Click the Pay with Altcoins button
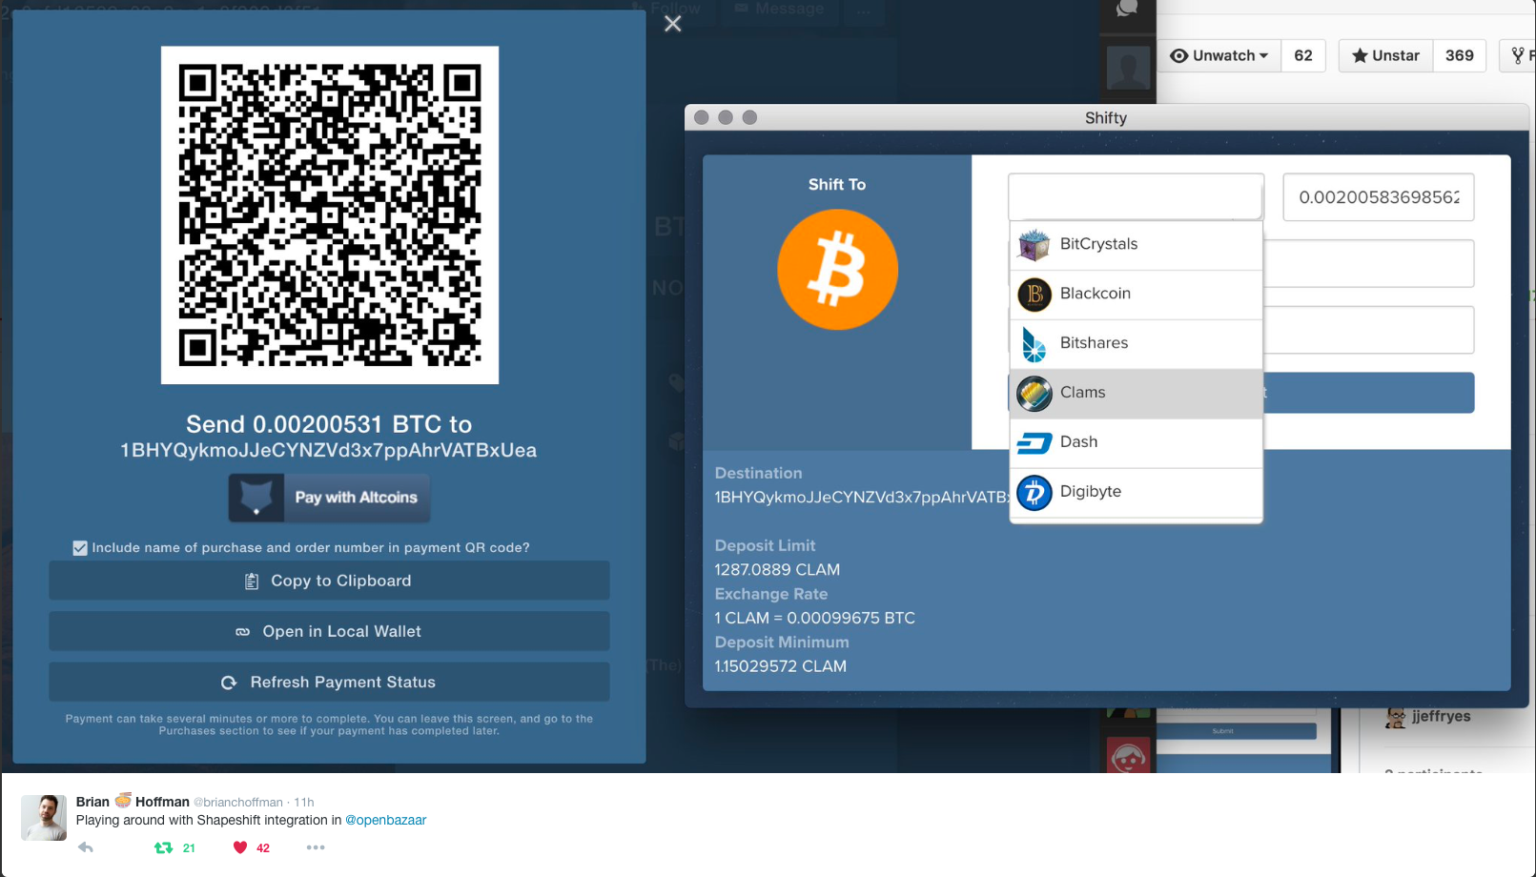1536x877 pixels. 329,498
